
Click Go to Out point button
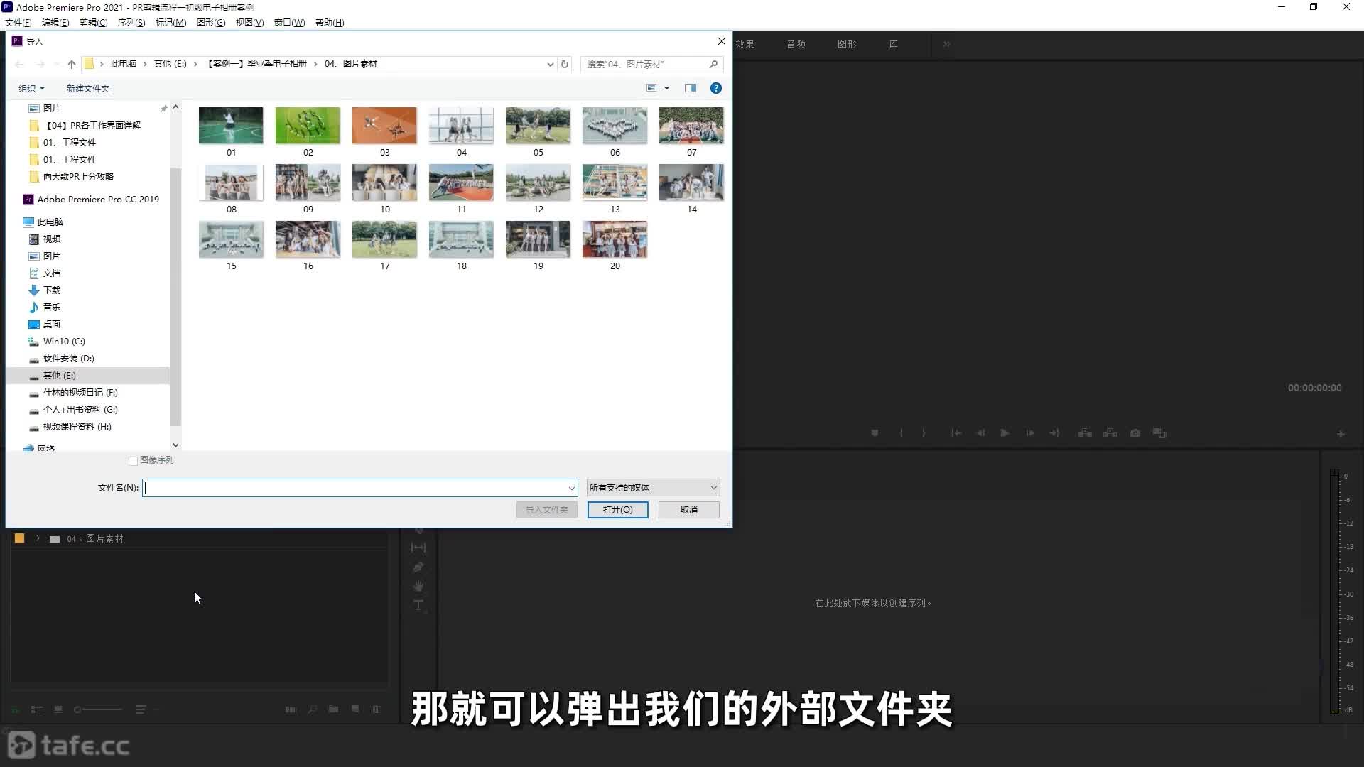[1054, 433]
